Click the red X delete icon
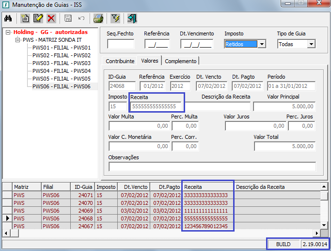The image size is (331, 251). 51,18
